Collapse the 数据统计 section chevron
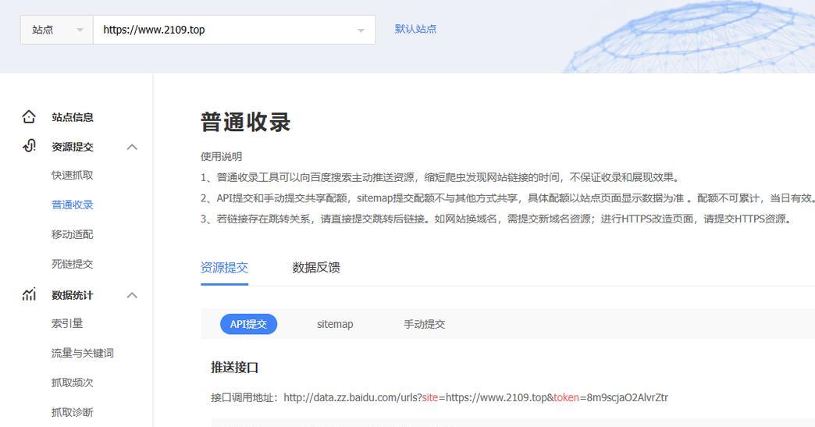 [x=132, y=295]
